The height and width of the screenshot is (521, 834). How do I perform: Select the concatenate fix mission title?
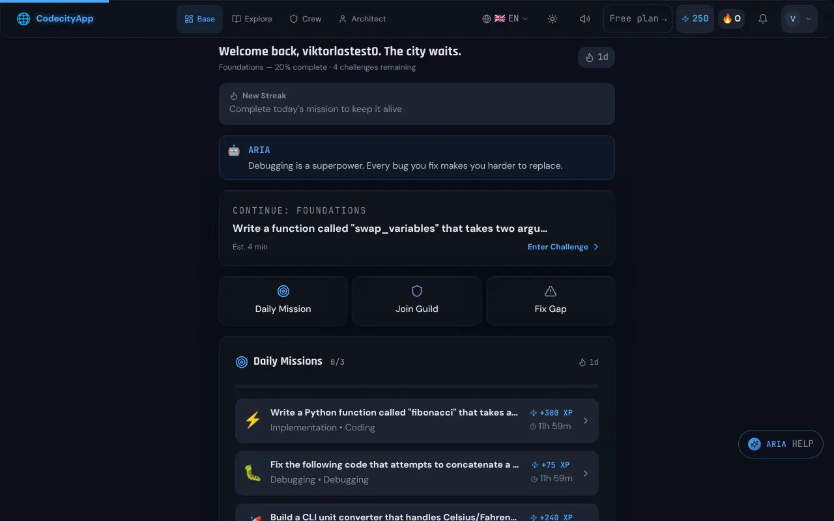(x=395, y=464)
